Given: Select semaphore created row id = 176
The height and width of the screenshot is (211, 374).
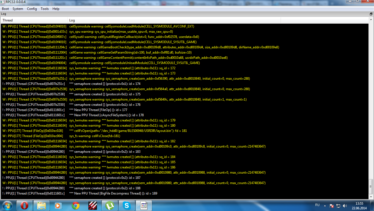Looking at the screenshot, I should tap(185, 105).
